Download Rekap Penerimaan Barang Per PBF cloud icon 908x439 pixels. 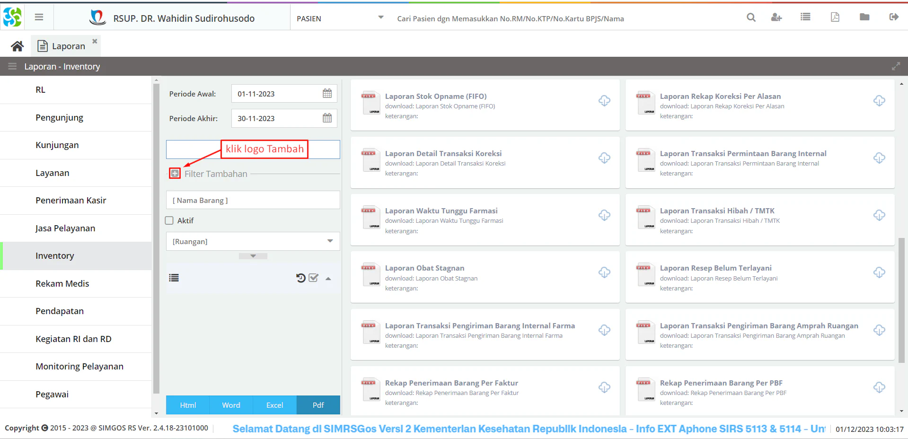point(879,387)
